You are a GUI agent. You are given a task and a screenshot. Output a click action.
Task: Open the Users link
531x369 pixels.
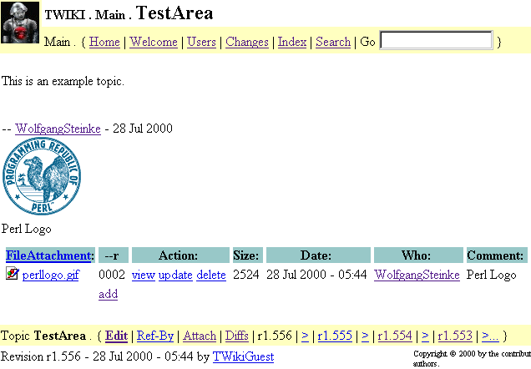(x=201, y=42)
